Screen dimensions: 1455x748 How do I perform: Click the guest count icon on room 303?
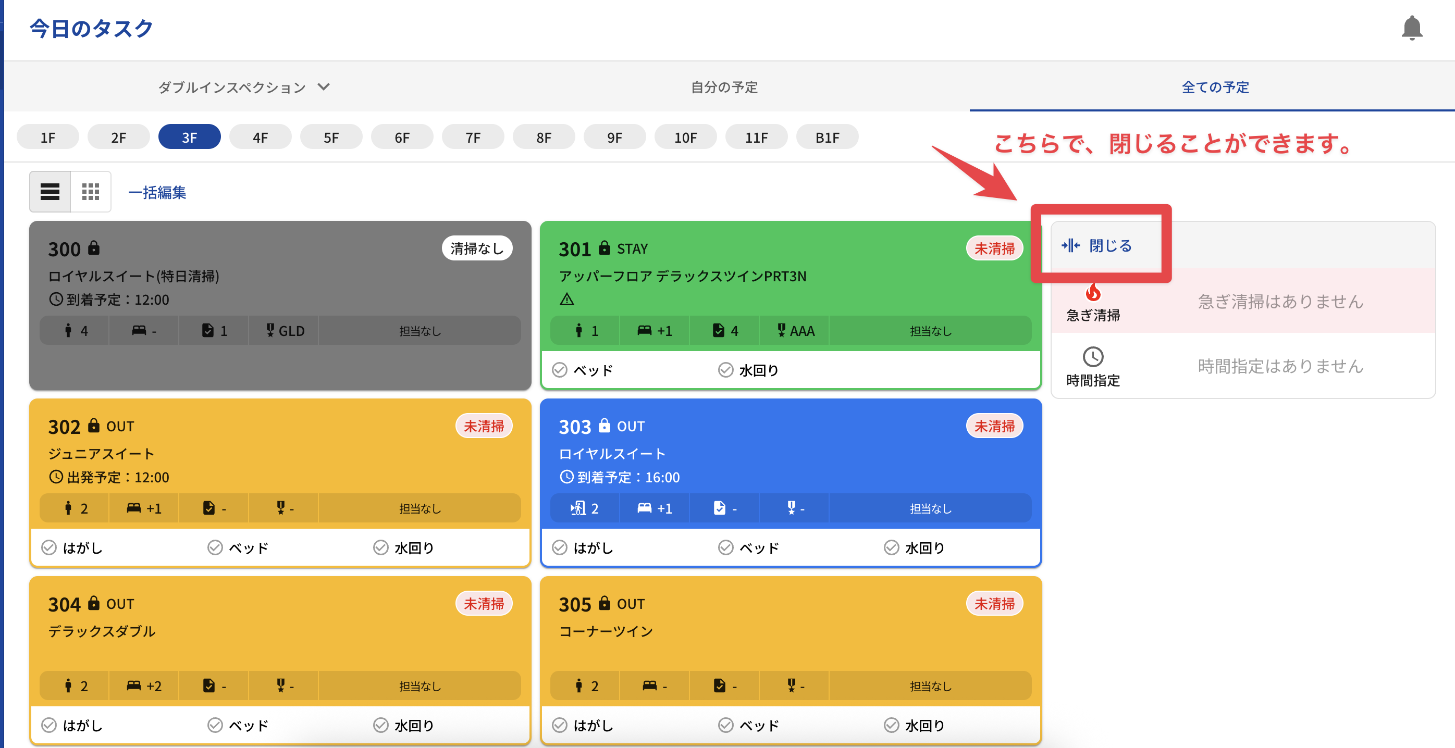coord(578,508)
